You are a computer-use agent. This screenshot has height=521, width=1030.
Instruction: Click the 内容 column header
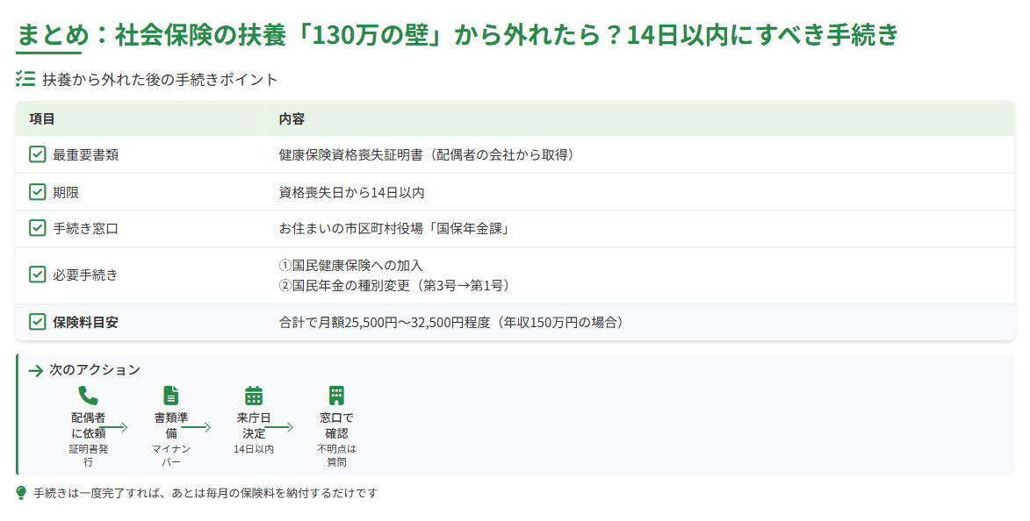pos(292,118)
